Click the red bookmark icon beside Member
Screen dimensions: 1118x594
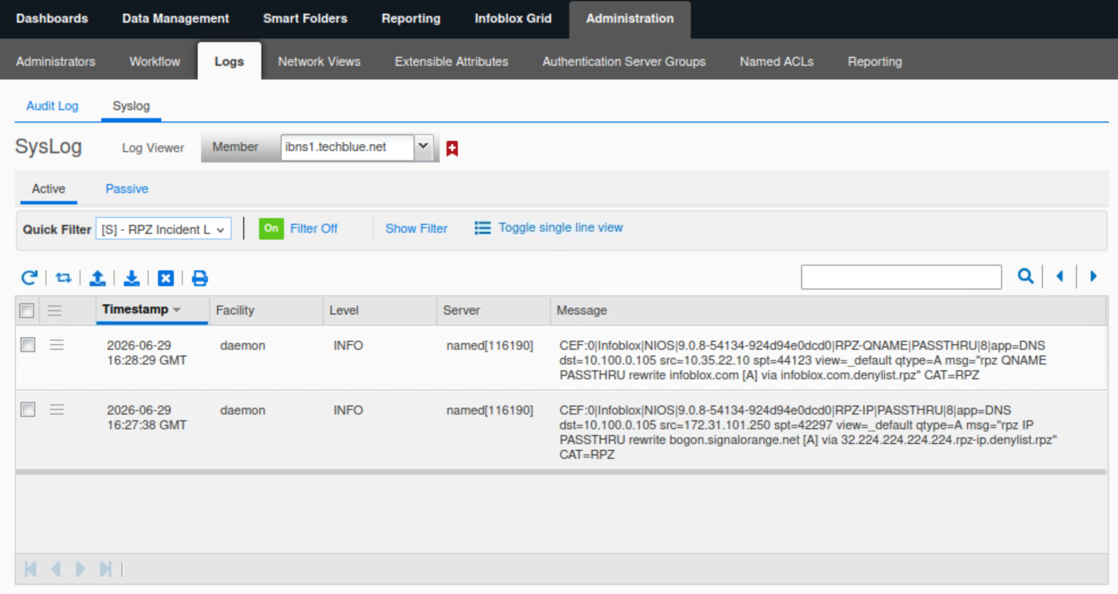point(452,148)
